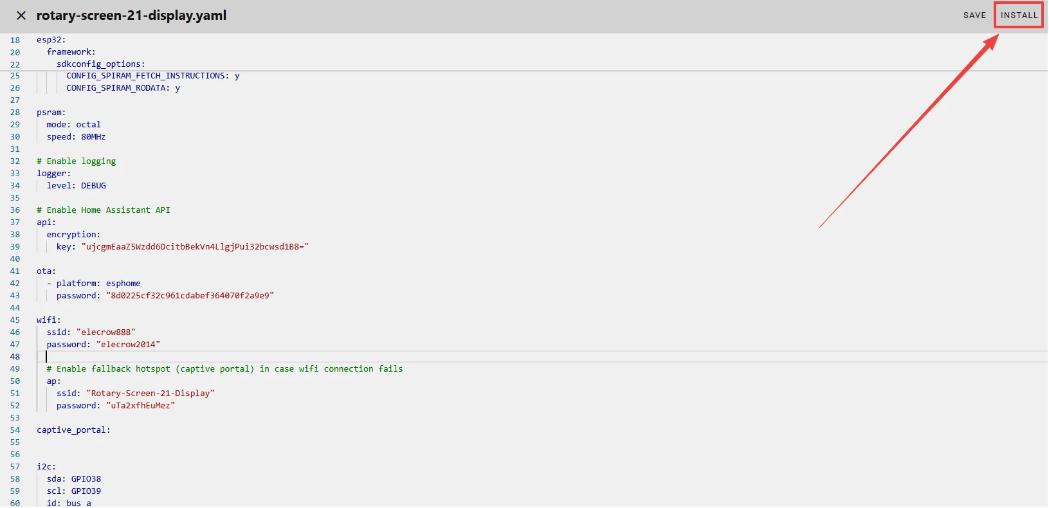Click the 'scl: GPIO39' line
Viewport: 1049px width, 508px height.
pos(73,491)
